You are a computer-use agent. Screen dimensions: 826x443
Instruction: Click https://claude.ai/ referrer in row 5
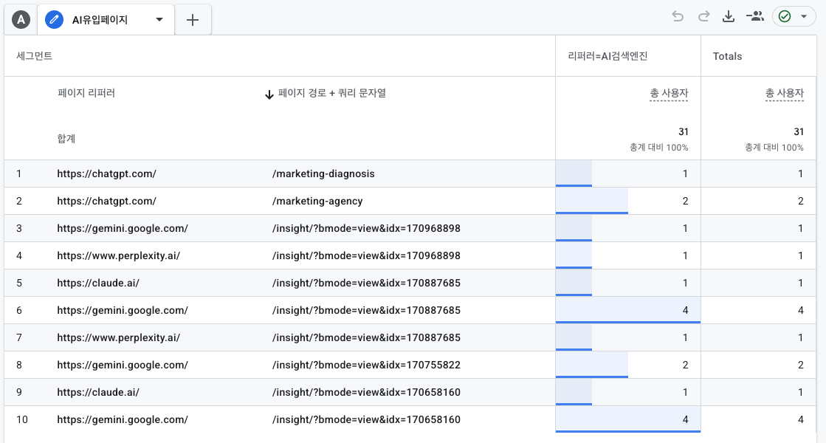tap(98, 284)
